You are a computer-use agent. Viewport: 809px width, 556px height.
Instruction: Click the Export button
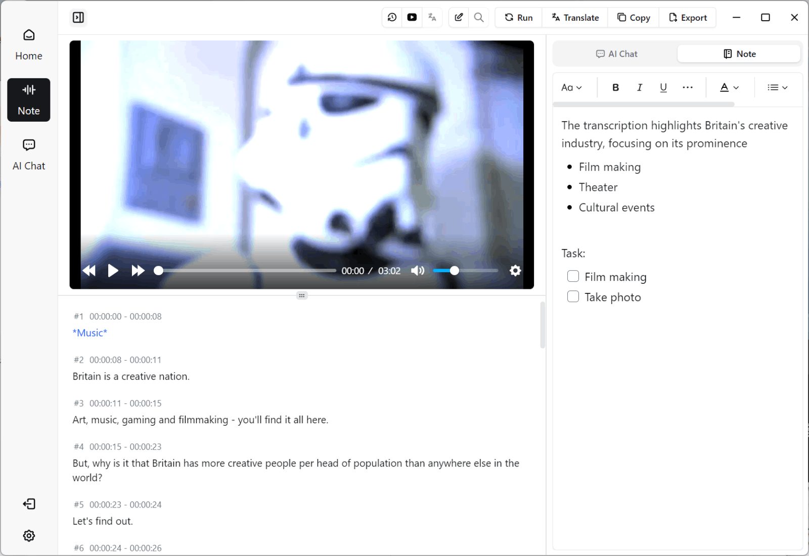pos(688,18)
